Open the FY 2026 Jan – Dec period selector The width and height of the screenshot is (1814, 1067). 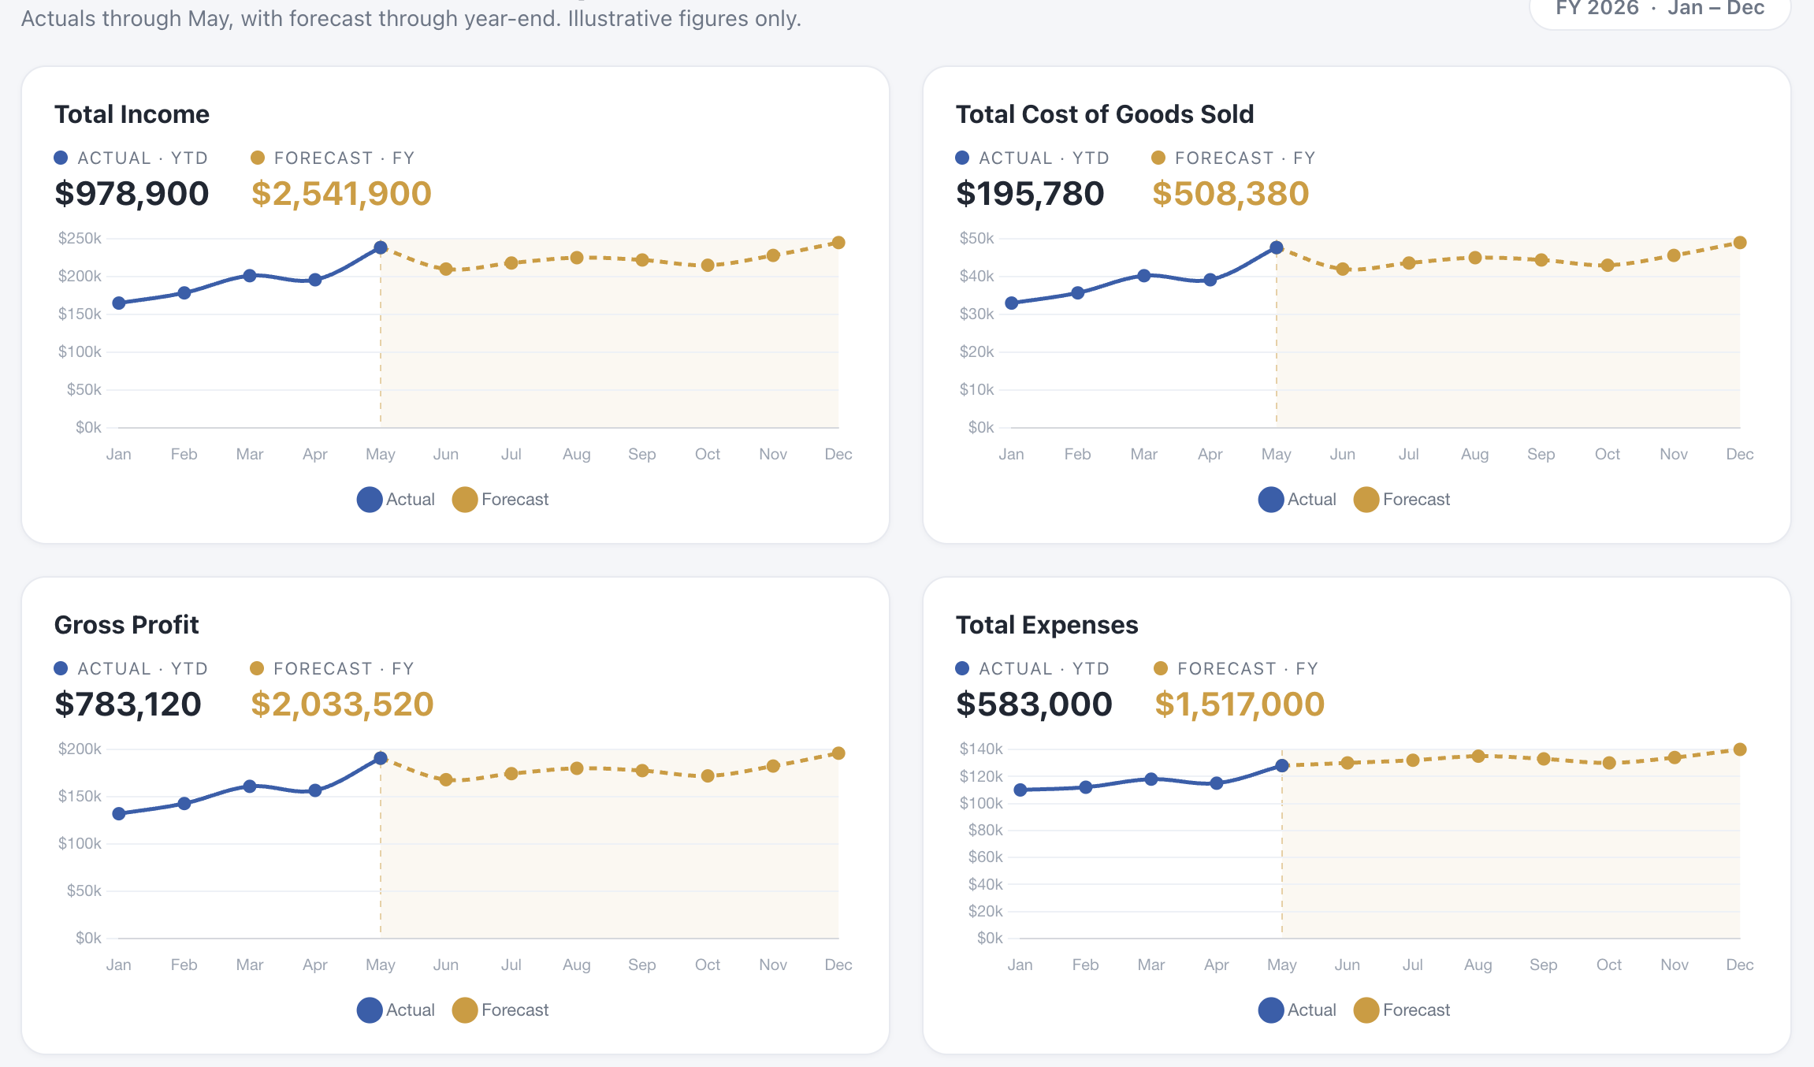click(1660, 9)
